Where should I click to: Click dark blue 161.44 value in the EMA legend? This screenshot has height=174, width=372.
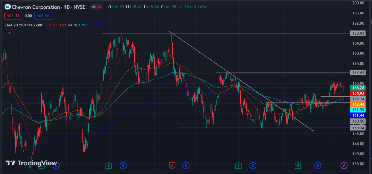(x=96, y=25)
